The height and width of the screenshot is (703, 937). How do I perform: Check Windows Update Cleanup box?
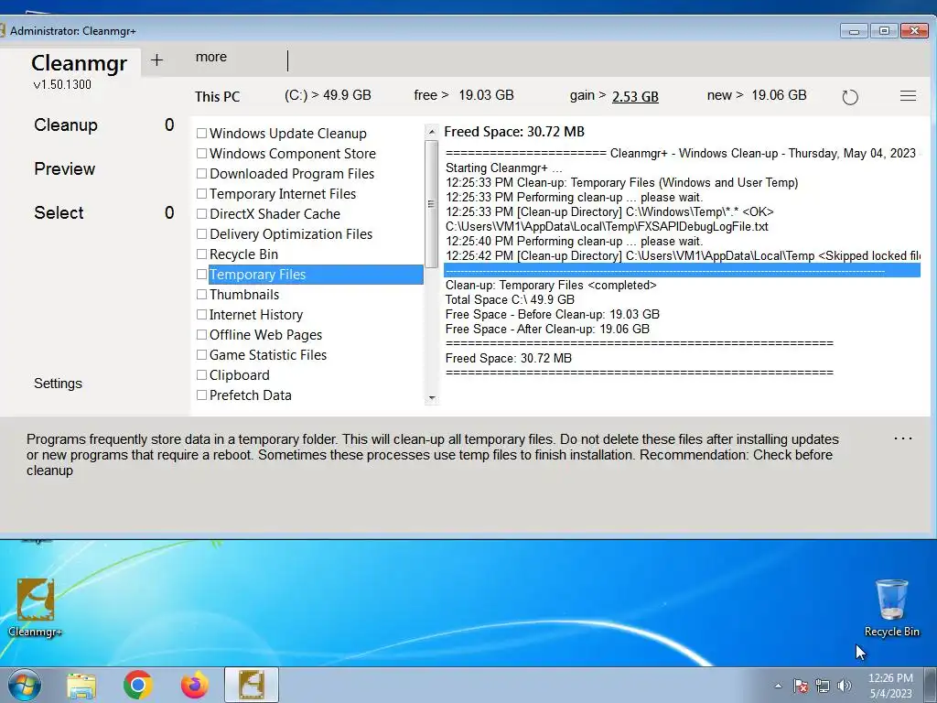[202, 134]
